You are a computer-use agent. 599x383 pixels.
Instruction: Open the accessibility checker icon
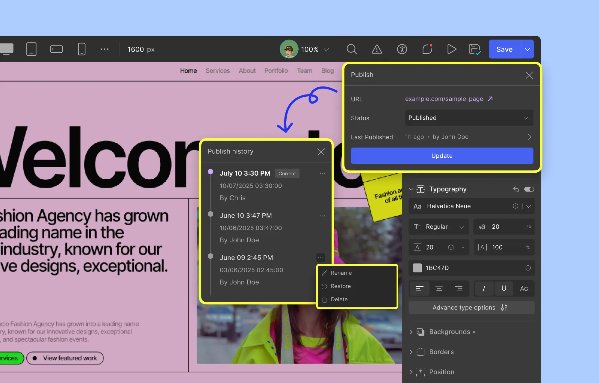click(402, 49)
